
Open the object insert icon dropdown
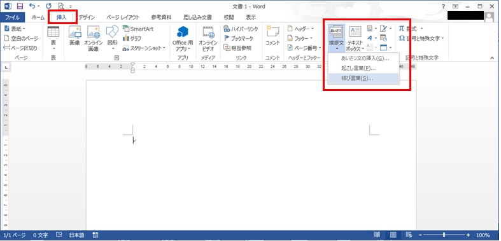point(386,48)
